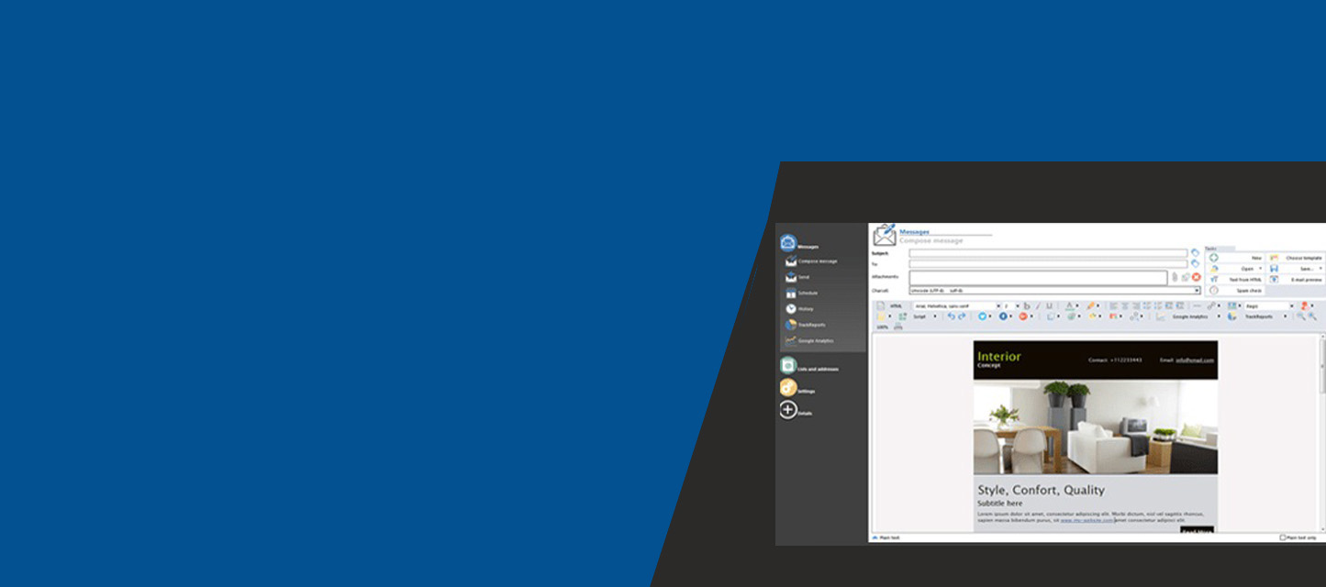The width and height of the screenshot is (1326, 587).
Task: Select the Messages section icon
Action: pos(788,243)
